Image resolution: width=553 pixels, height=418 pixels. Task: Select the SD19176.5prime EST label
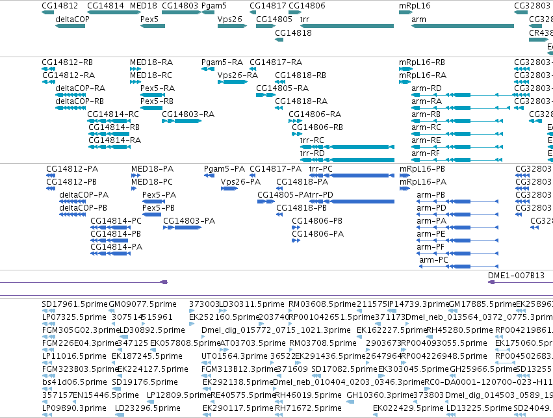click(145, 382)
